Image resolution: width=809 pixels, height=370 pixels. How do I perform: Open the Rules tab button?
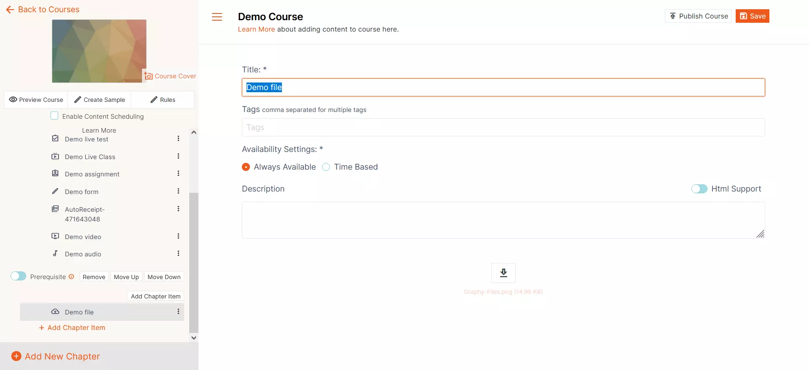pos(163,100)
